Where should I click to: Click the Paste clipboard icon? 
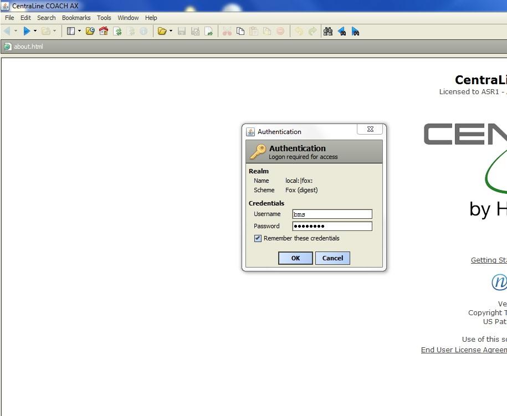click(254, 32)
